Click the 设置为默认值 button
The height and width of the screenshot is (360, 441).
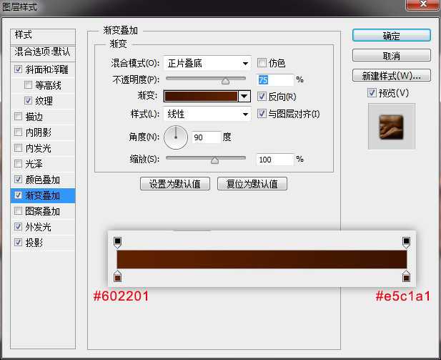point(175,184)
